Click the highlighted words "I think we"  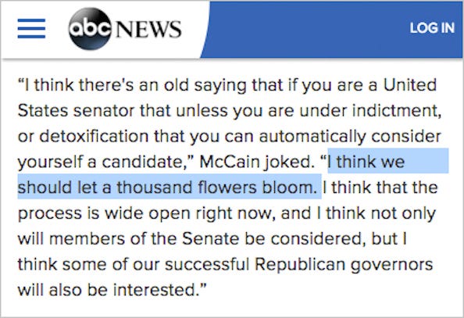[x=366, y=162]
